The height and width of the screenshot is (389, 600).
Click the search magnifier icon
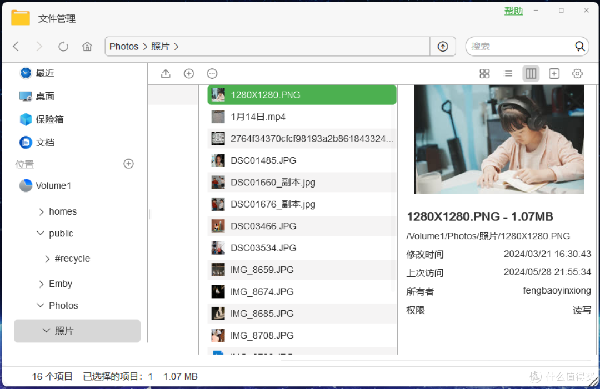[x=579, y=47]
